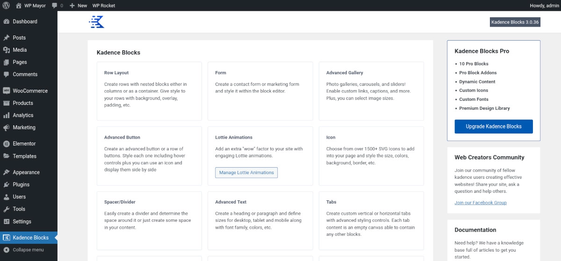
Task: Open Join our Facebook Group link
Action: pyautogui.click(x=481, y=203)
